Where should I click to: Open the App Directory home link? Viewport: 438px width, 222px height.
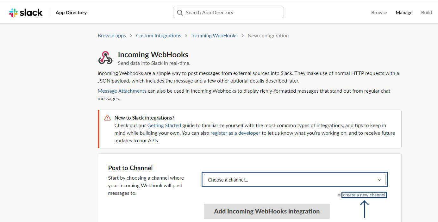[x=71, y=13]
